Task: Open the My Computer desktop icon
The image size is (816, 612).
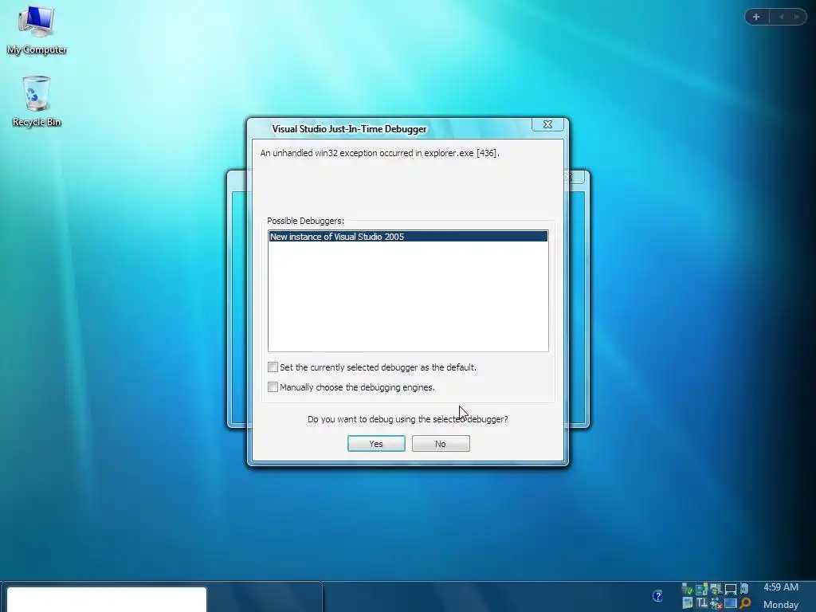Action: (37, 30)
